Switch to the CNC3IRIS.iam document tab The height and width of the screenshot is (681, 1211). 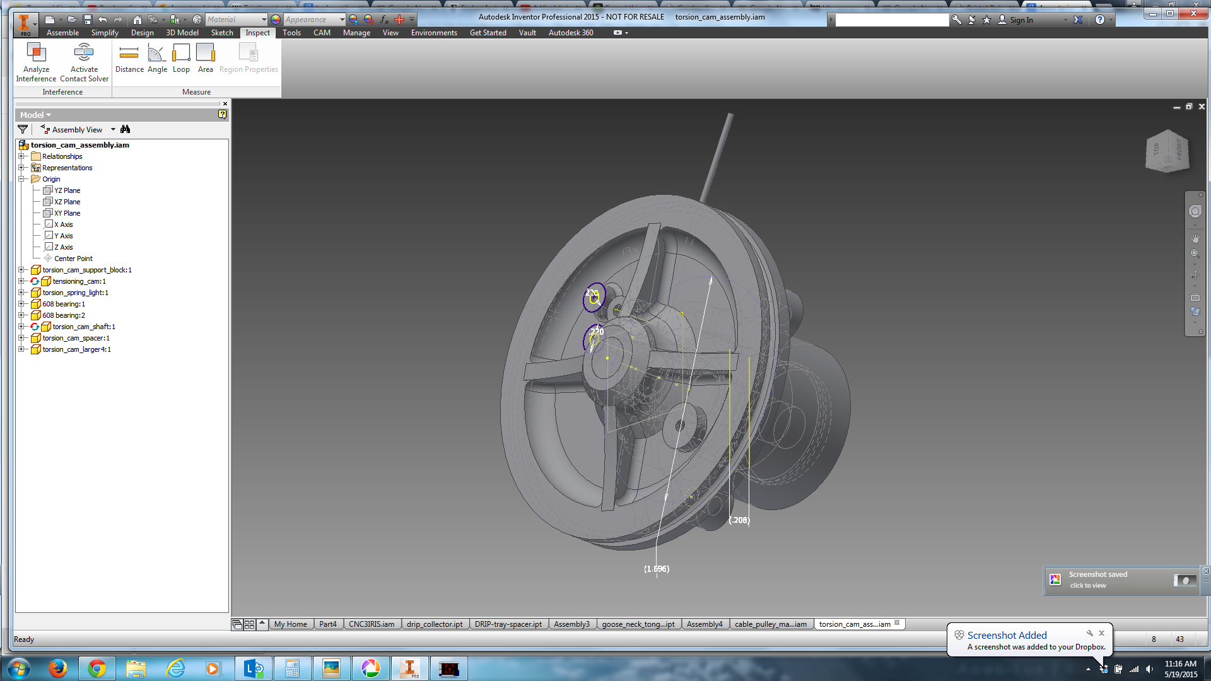pos(371,624)
